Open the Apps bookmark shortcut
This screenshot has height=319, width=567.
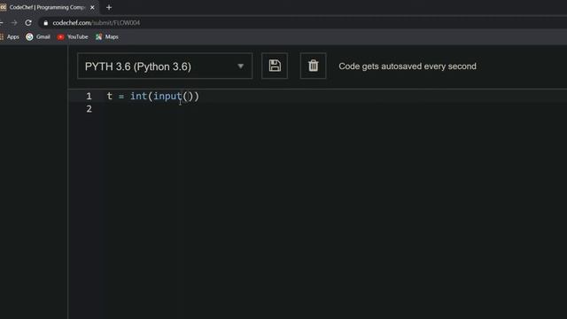pyautogui.click(x=10, y=37)
